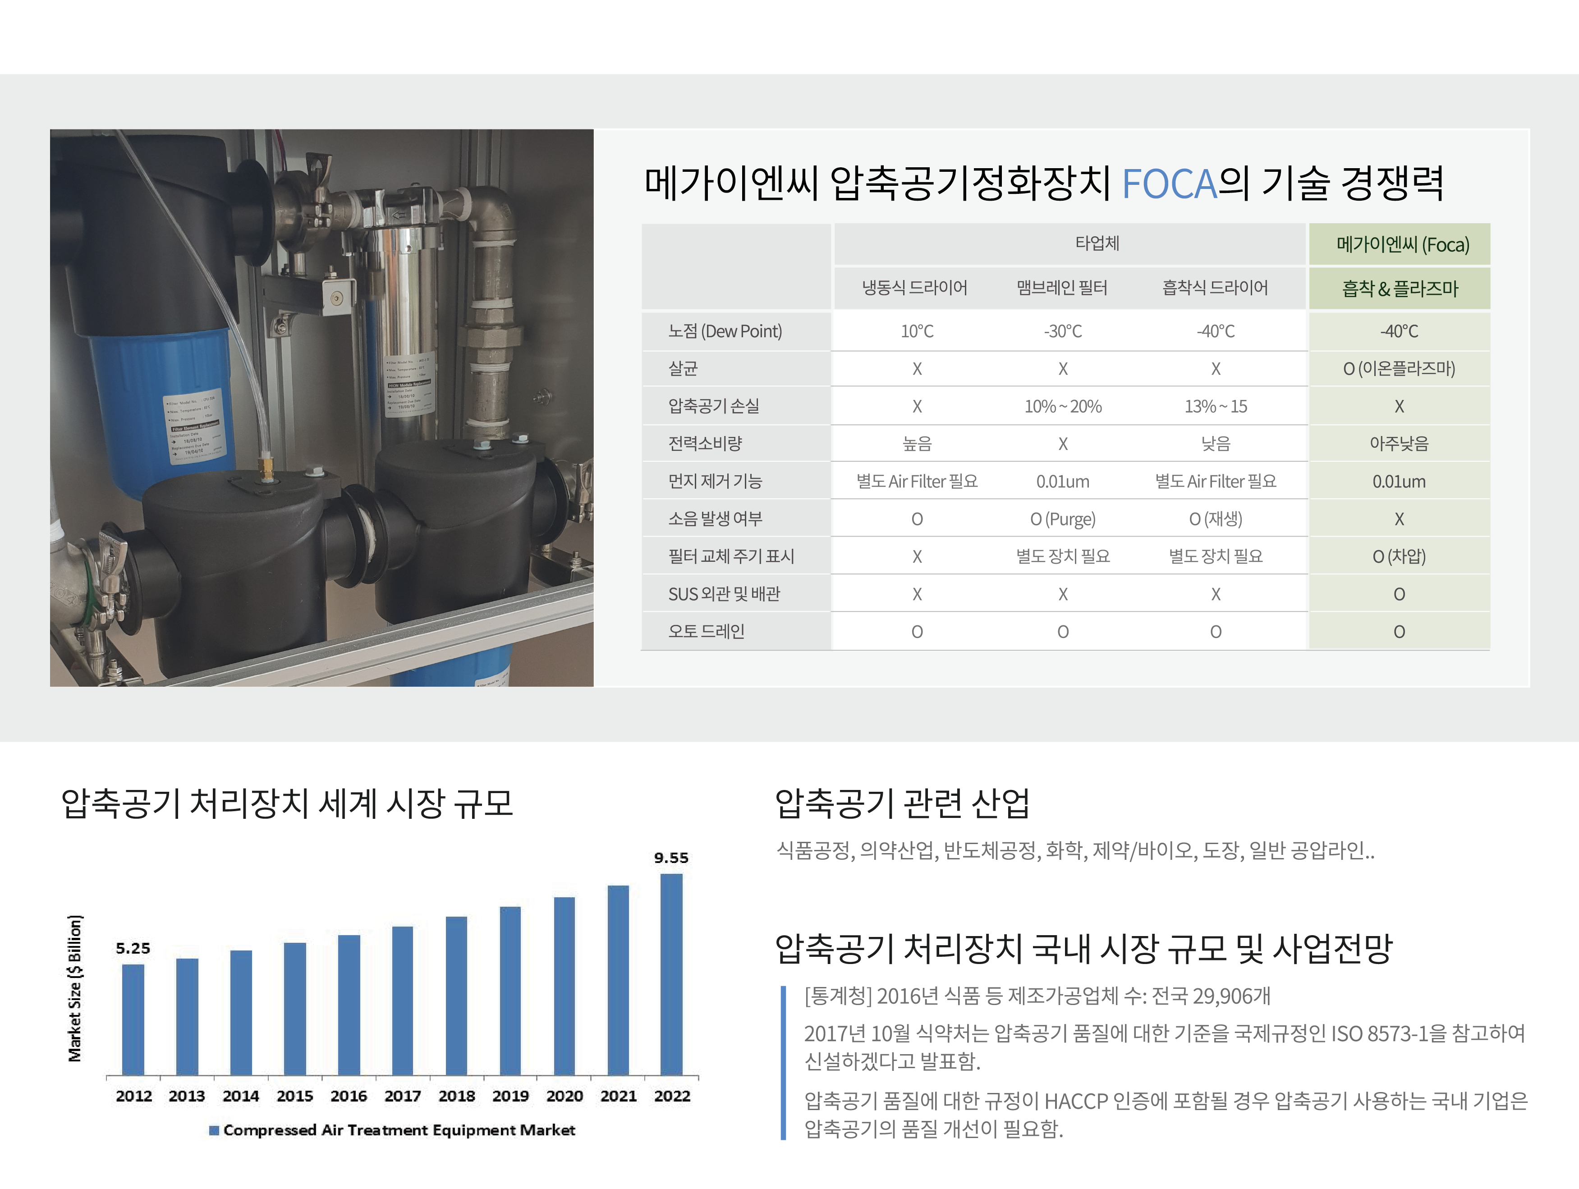Select the 'SUS 외관 및 배관' row label
This screenshot has height=1189, width=1579.
coord(724,594)
